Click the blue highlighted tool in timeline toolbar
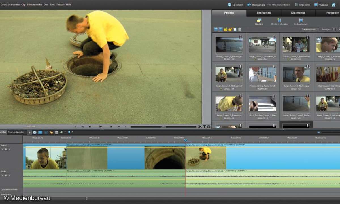340x204 pixels. [40, 132]
